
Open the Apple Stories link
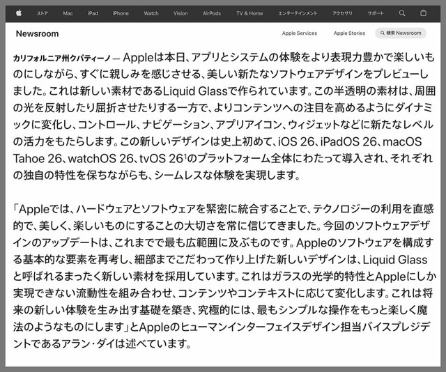coord(349,33)
